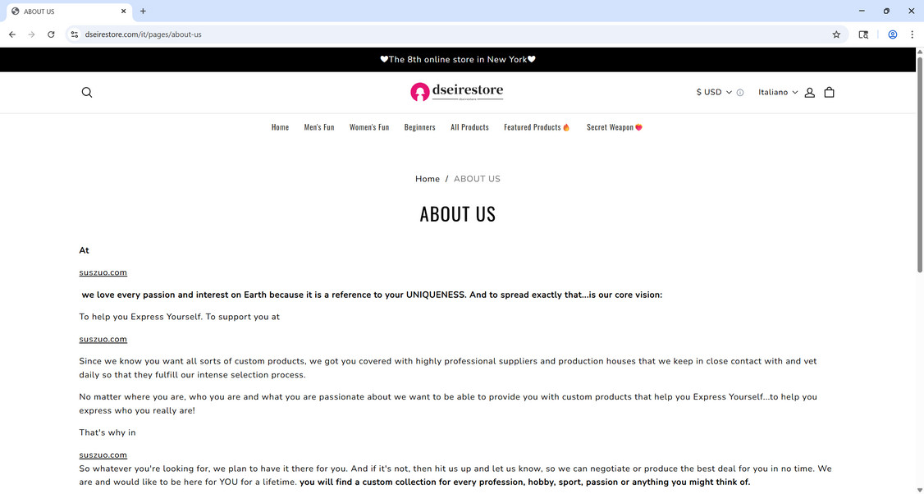The height and width of the screenshot is (494, 924).
Task: Click the 8th online store announcement banner
Action: tap(458, 60)
